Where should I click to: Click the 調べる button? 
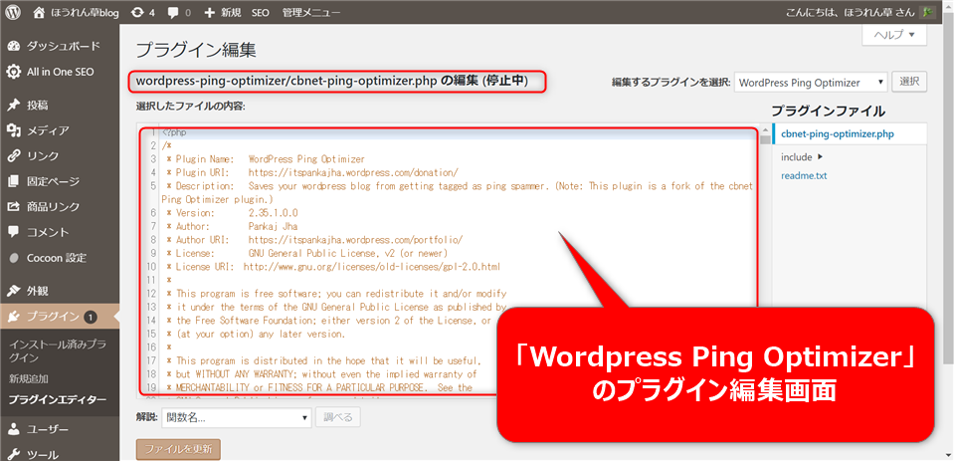[337, 417]
